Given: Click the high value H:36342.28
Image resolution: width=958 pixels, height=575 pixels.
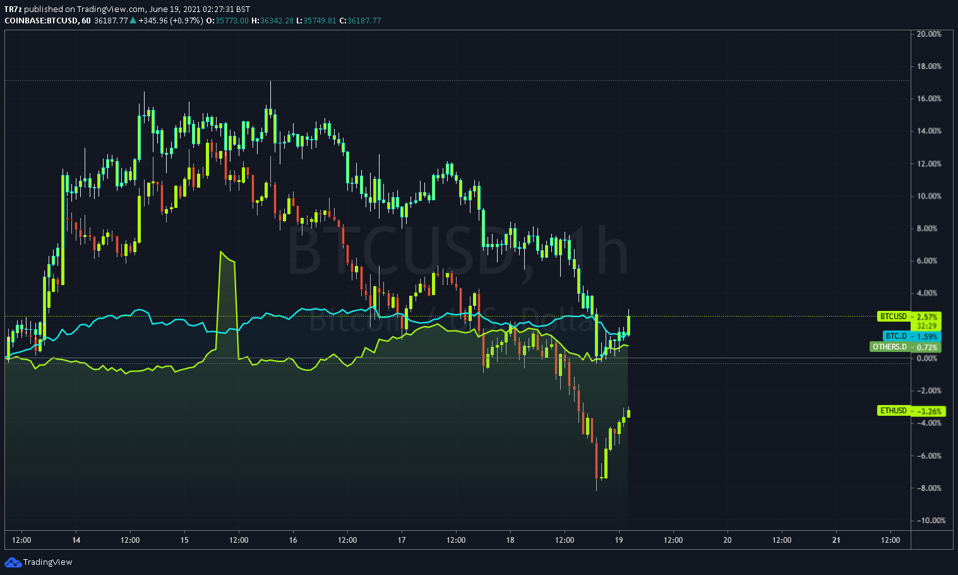Looking at the screenshot, I should click(272, 20).
